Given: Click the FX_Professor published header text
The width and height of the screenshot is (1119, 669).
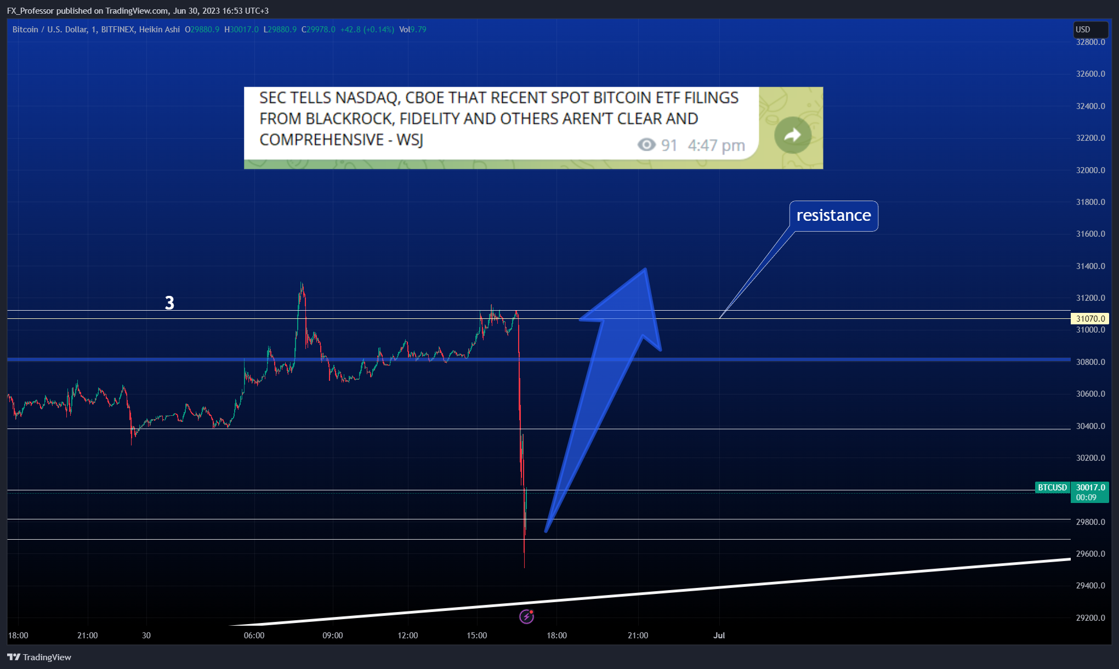Looking at the screenshot, I should [138, 10].
